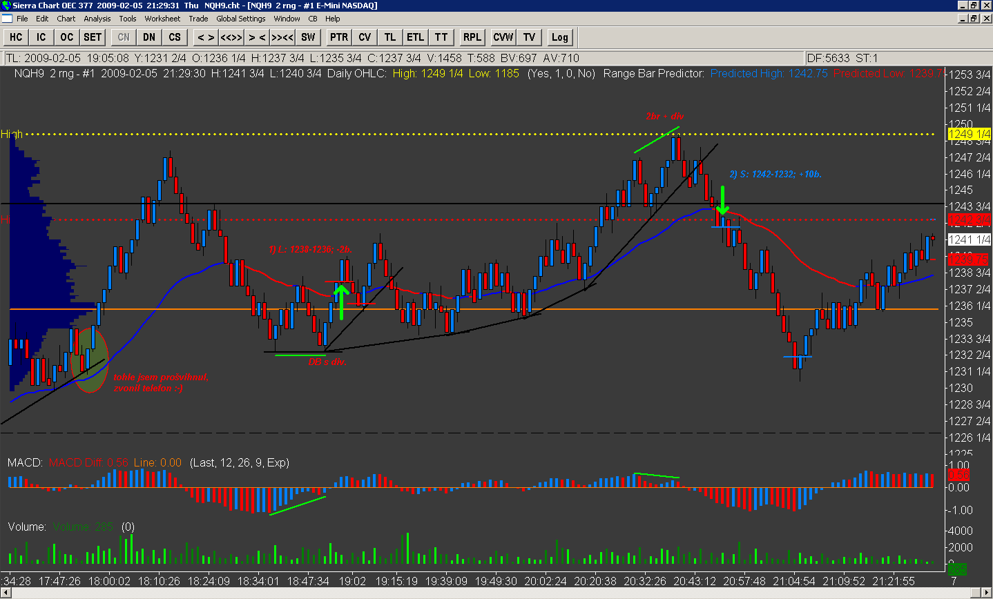Click the 21:04:54 time axis label
993x599 pixels.
pyautogui.click(x=794, y=581)
